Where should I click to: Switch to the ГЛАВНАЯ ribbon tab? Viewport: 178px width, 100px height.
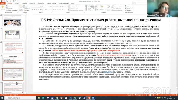click(9, 3)
